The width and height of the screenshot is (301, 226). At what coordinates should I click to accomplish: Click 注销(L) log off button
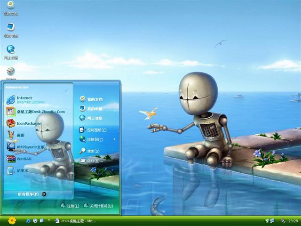pyautogui.click(x=70, y=206)
